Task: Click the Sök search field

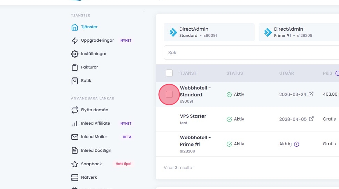Action: click(251, 53)
